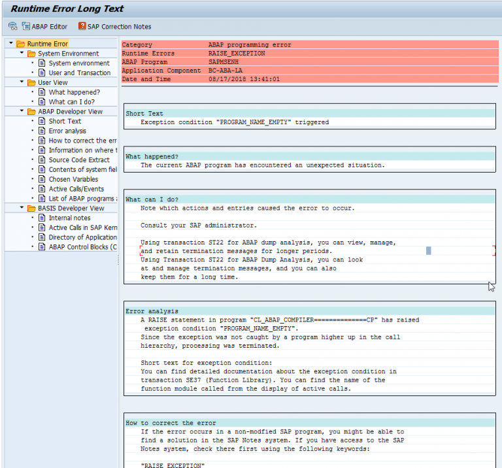Click the Internal notes document icon

(x=42, y=218)
